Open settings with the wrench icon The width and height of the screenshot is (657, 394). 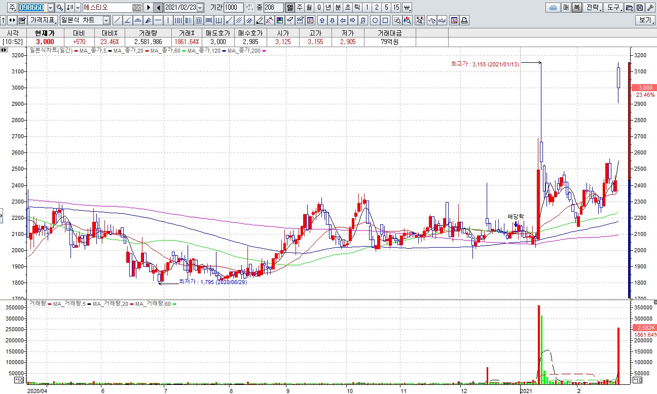(x=650, y=8)
